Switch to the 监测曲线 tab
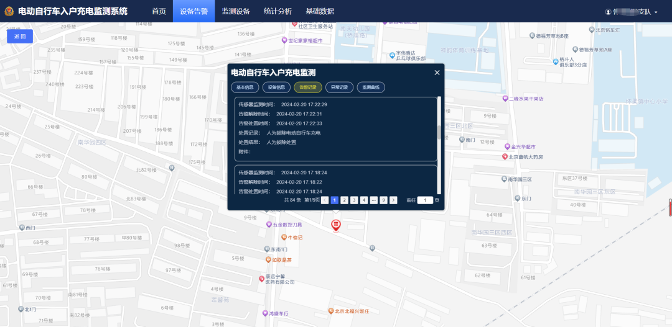 [x=371, y=87]
